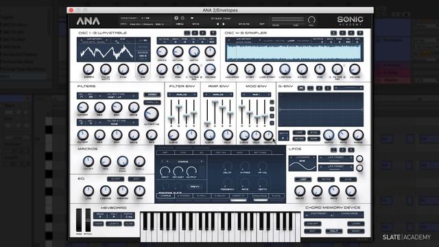This screenshot has height=247, width=439.
Task: Adjust the master VOL knob
Action: (311, 20)
